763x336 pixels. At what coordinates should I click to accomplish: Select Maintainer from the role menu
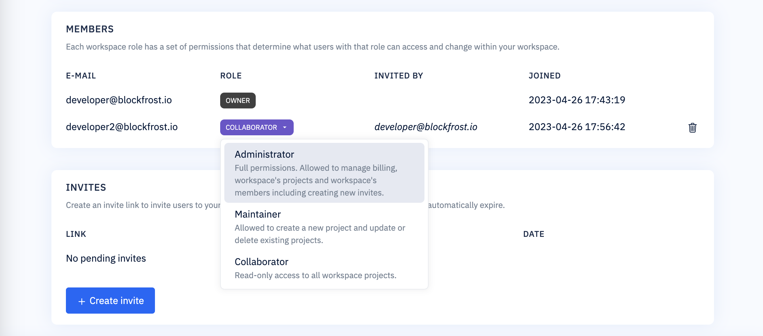[x=258, y=214]
